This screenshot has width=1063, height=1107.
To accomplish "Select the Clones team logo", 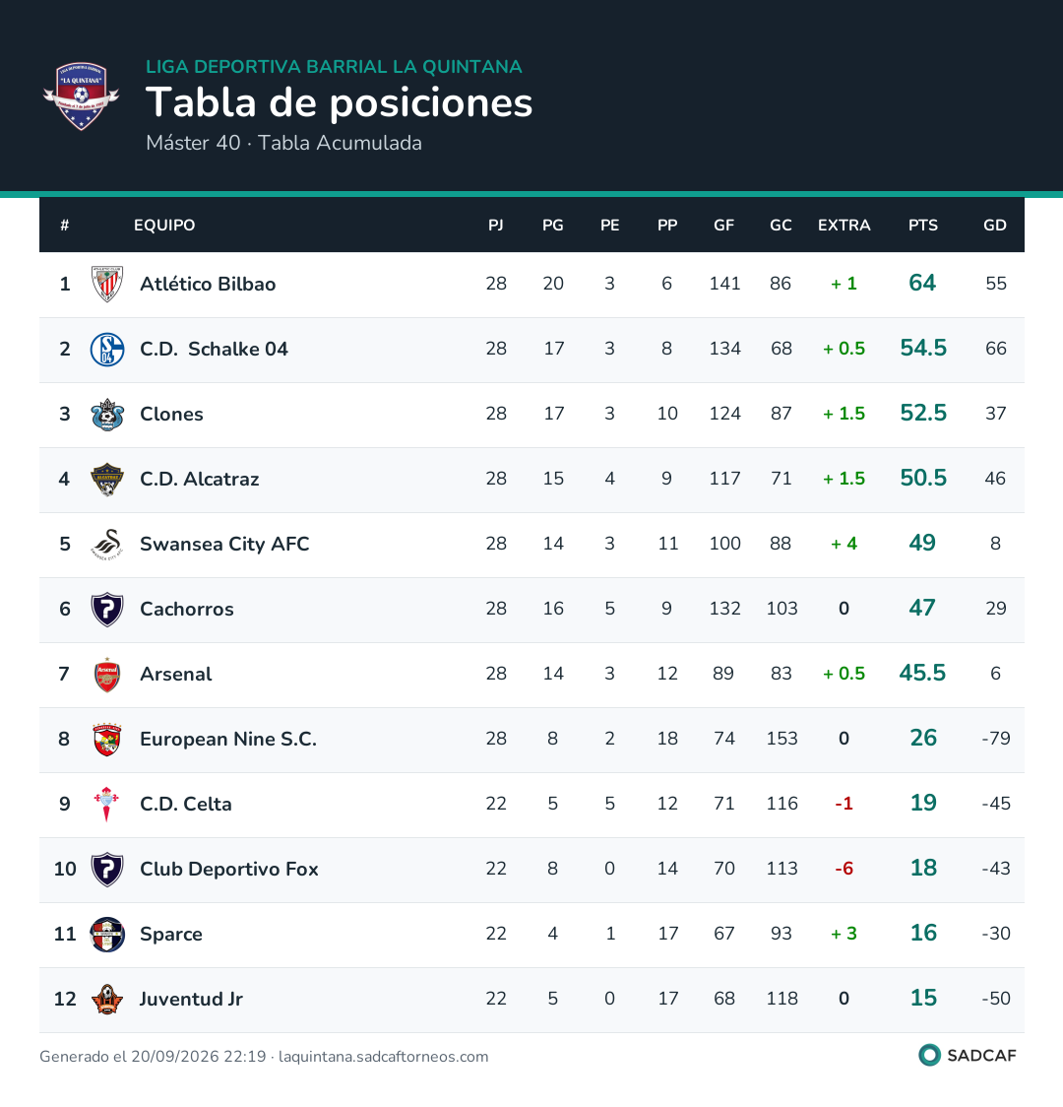I will [107, 414].
